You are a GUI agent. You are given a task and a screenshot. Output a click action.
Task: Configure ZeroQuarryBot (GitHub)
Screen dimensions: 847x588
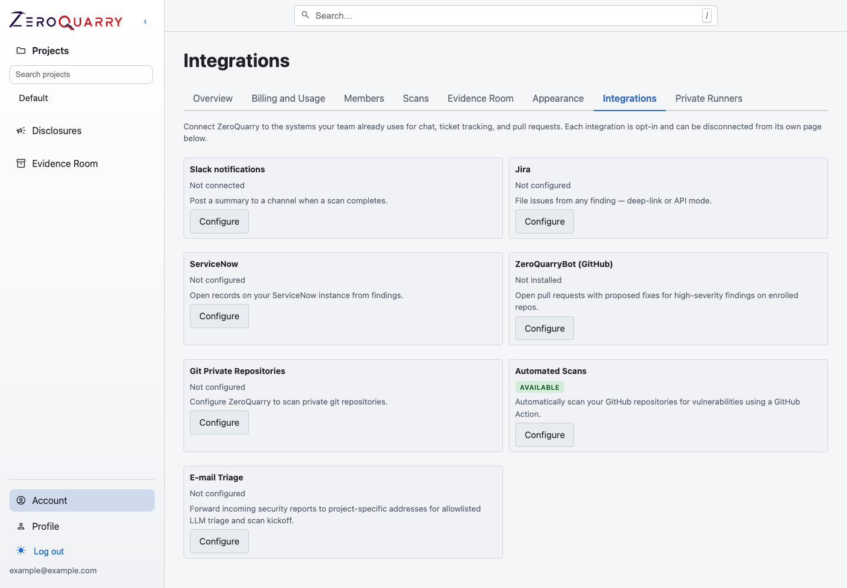click(545, 329)
